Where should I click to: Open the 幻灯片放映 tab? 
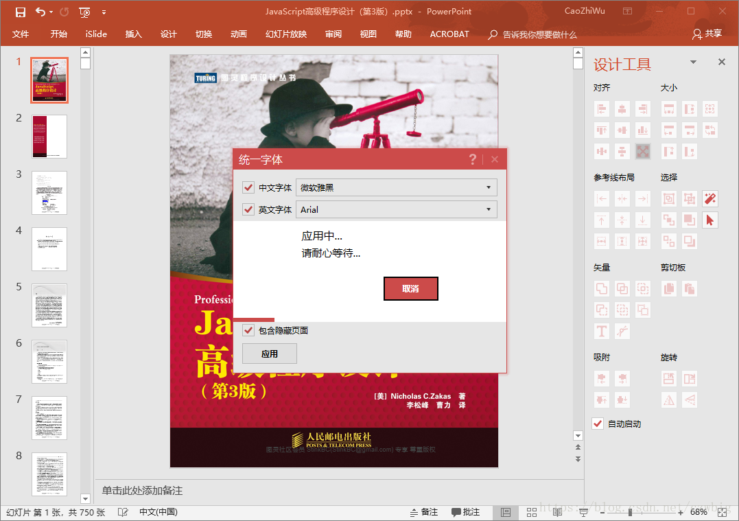[x=286, y=34]
